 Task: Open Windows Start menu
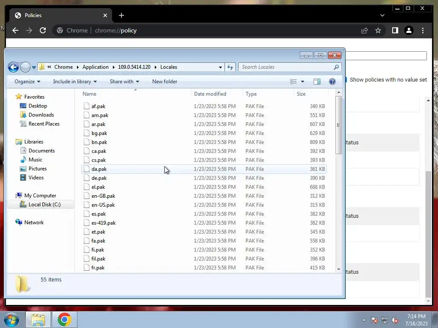click(x=12, y=319)
